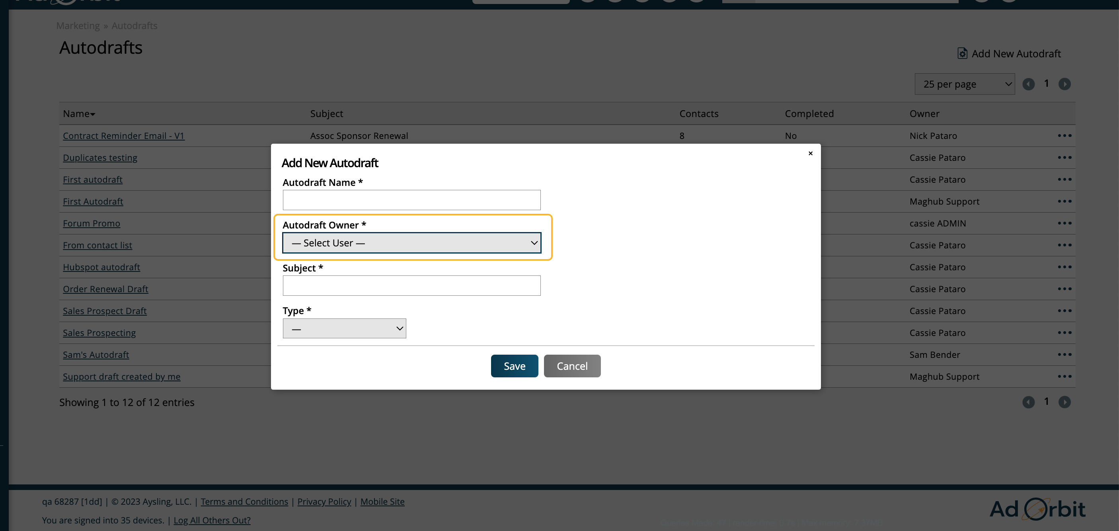
Task: Close the Add New Autodraft dialog
Action: [x=810, y=153]
